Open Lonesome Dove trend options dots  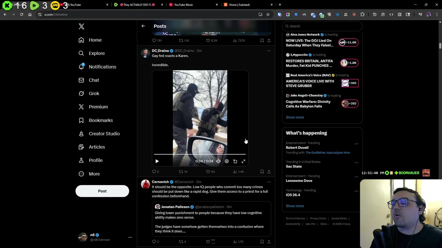click(356, 177)
